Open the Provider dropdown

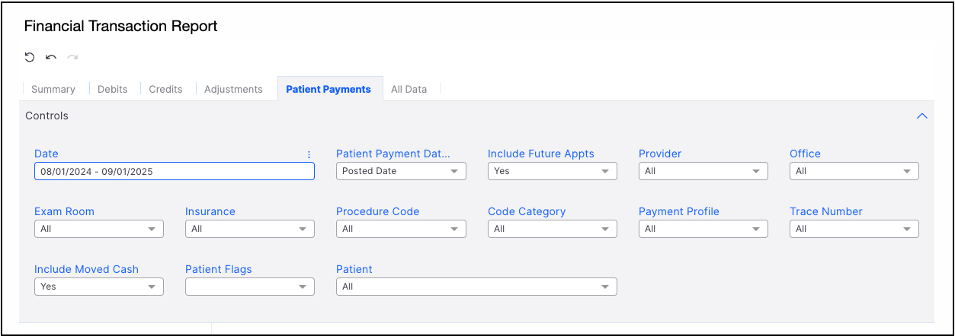[703, 171]
